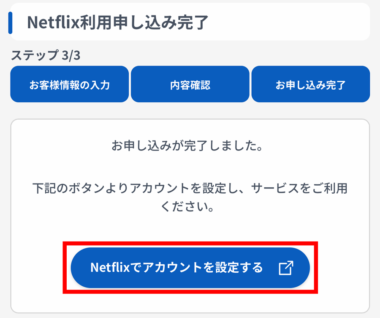Click the white heading banner's empty area

click(x=288, y=22)
